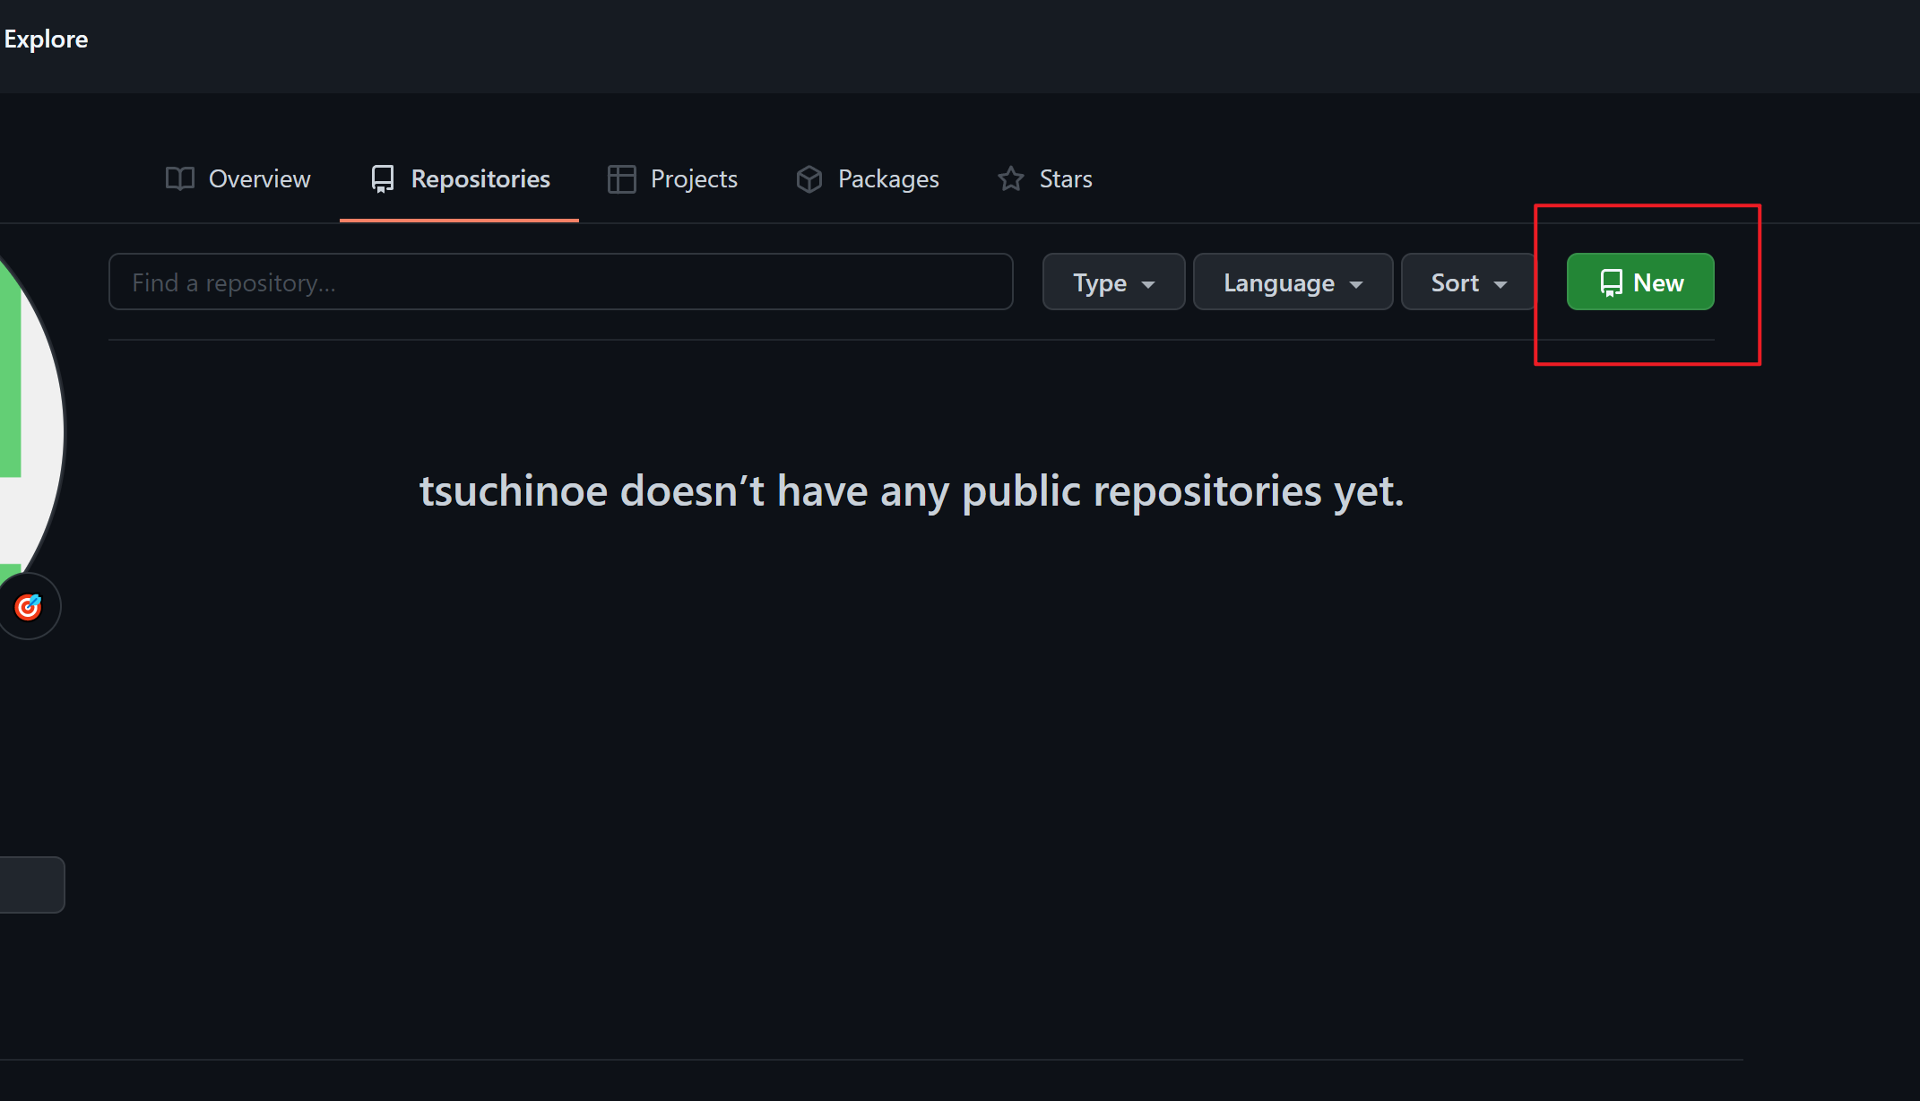1920x1101 pixels.
Task: Click the status target emoji badge
Action: (x=28, y=607)
